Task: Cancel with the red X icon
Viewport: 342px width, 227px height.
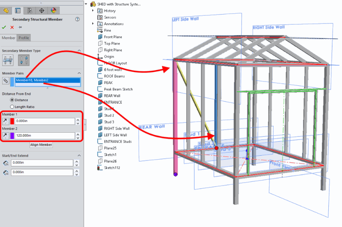Action: [12, 27]
